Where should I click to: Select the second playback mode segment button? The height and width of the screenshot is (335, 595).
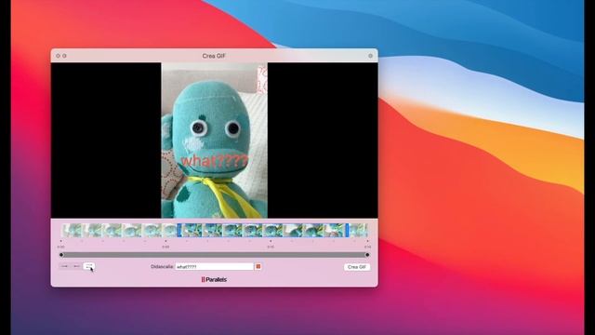pos(76,266)
